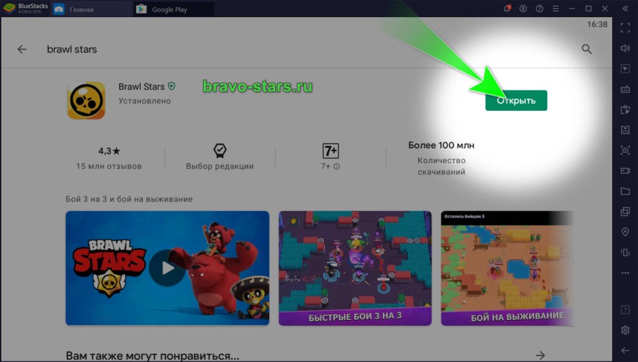Image resolution: width=638 pixels, height=362 pixels.
Task: Open media folder icon in sidebar
Action: pyautogui.click(x=625, y=191)
